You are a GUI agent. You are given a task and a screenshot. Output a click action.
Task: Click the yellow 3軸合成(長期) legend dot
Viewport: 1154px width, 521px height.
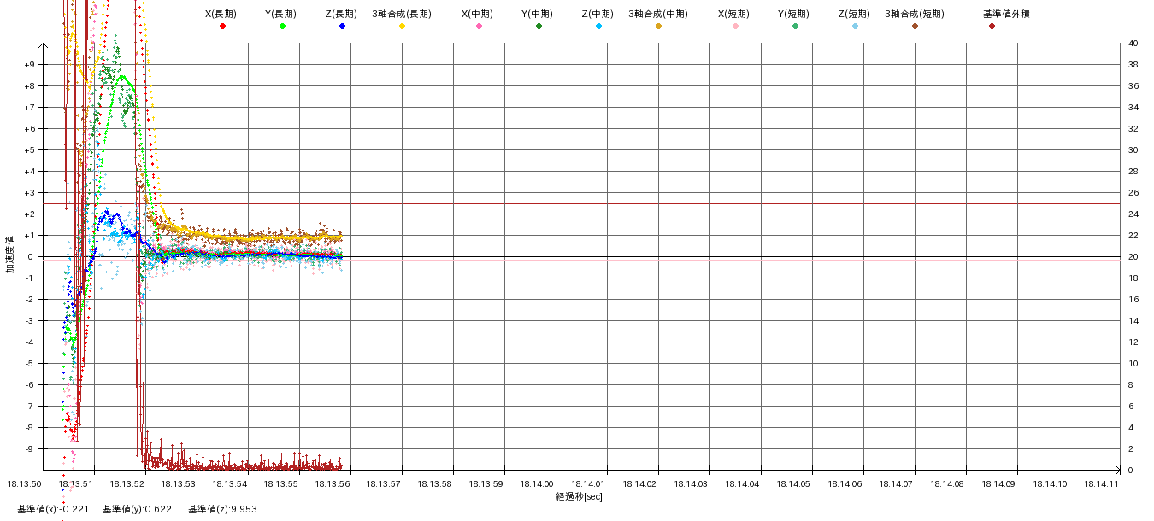coord(402,26)
